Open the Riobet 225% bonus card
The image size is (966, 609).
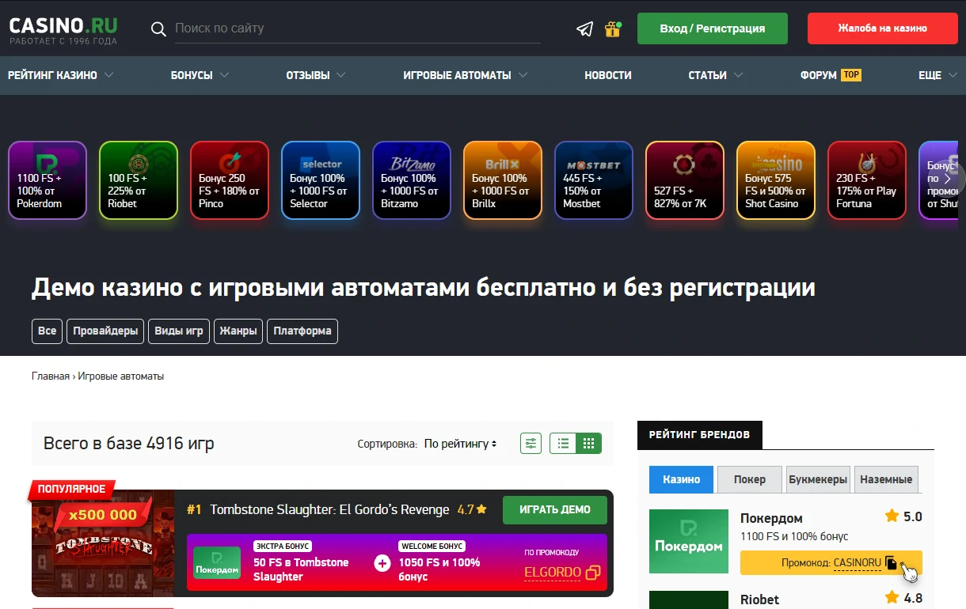pyautogui.click(x=139, y=180)
